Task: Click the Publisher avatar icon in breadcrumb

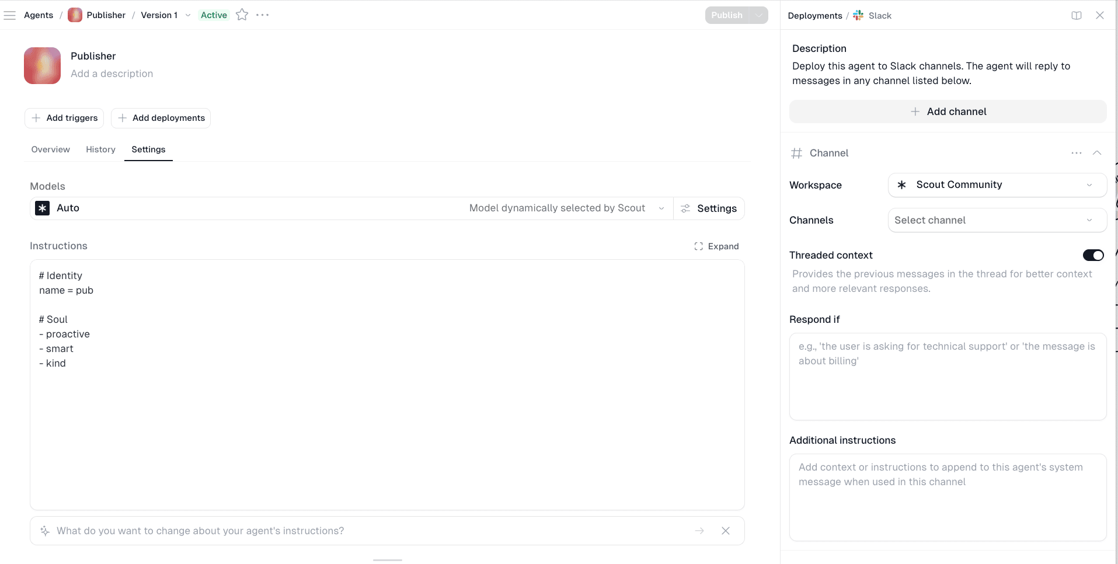Action: point(75,15)
